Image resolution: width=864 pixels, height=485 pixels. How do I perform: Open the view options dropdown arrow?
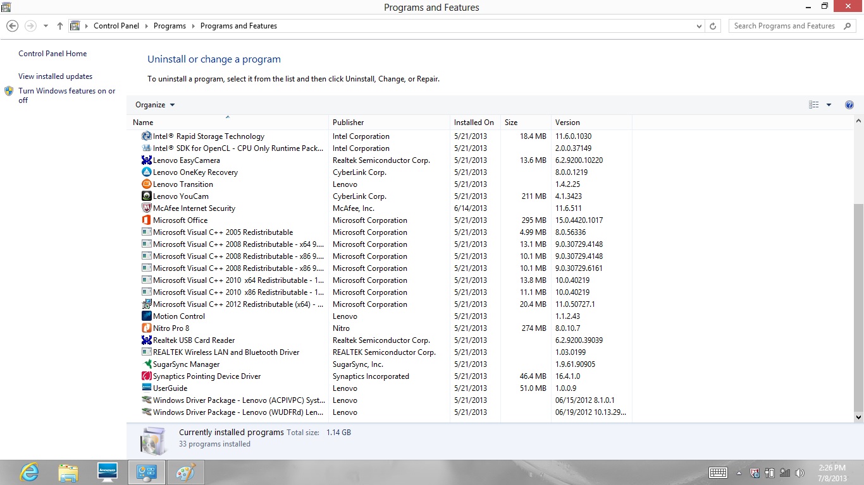(x=829, y=105)
